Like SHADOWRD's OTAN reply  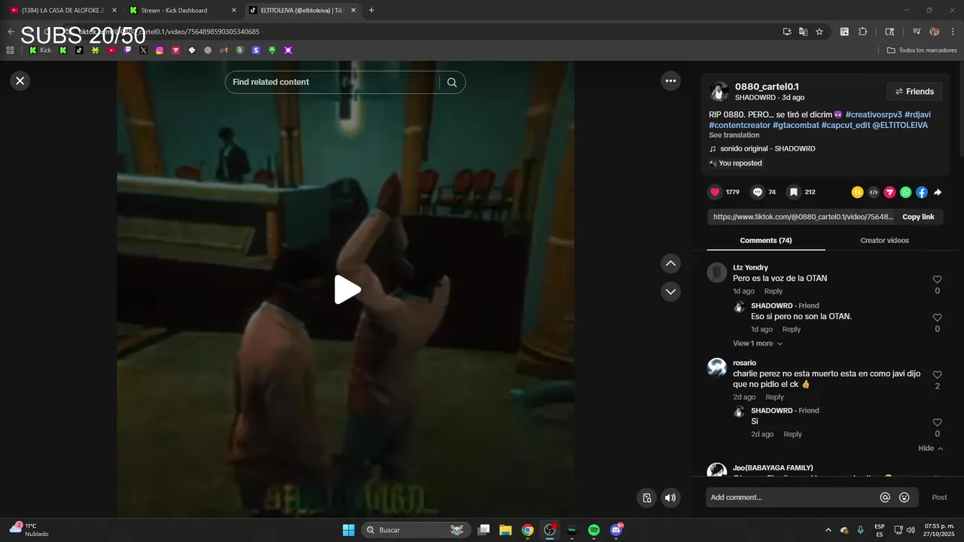pos(937,318)
